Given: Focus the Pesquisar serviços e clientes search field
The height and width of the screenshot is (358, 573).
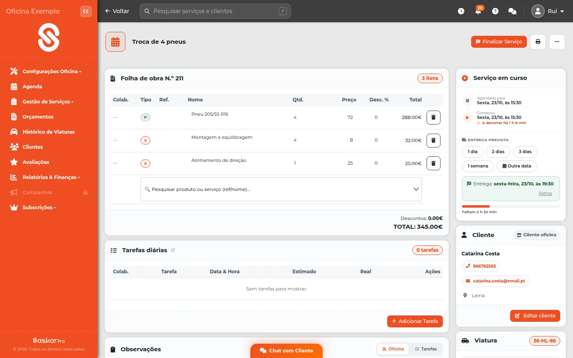Looking at the screenshot, I should 215,11.
